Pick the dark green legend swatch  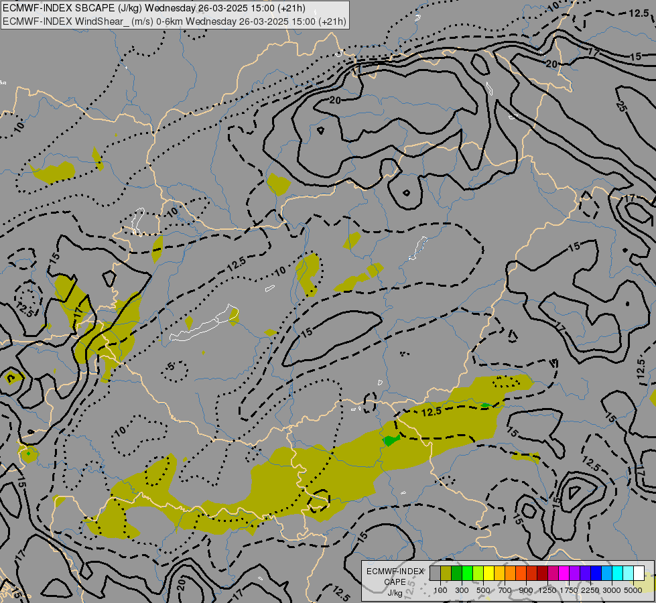pos(457,574)
